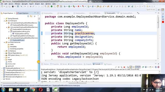The image size is (165, 92).
Task: Switch to the Progress tab
Action: click(108, 64)
